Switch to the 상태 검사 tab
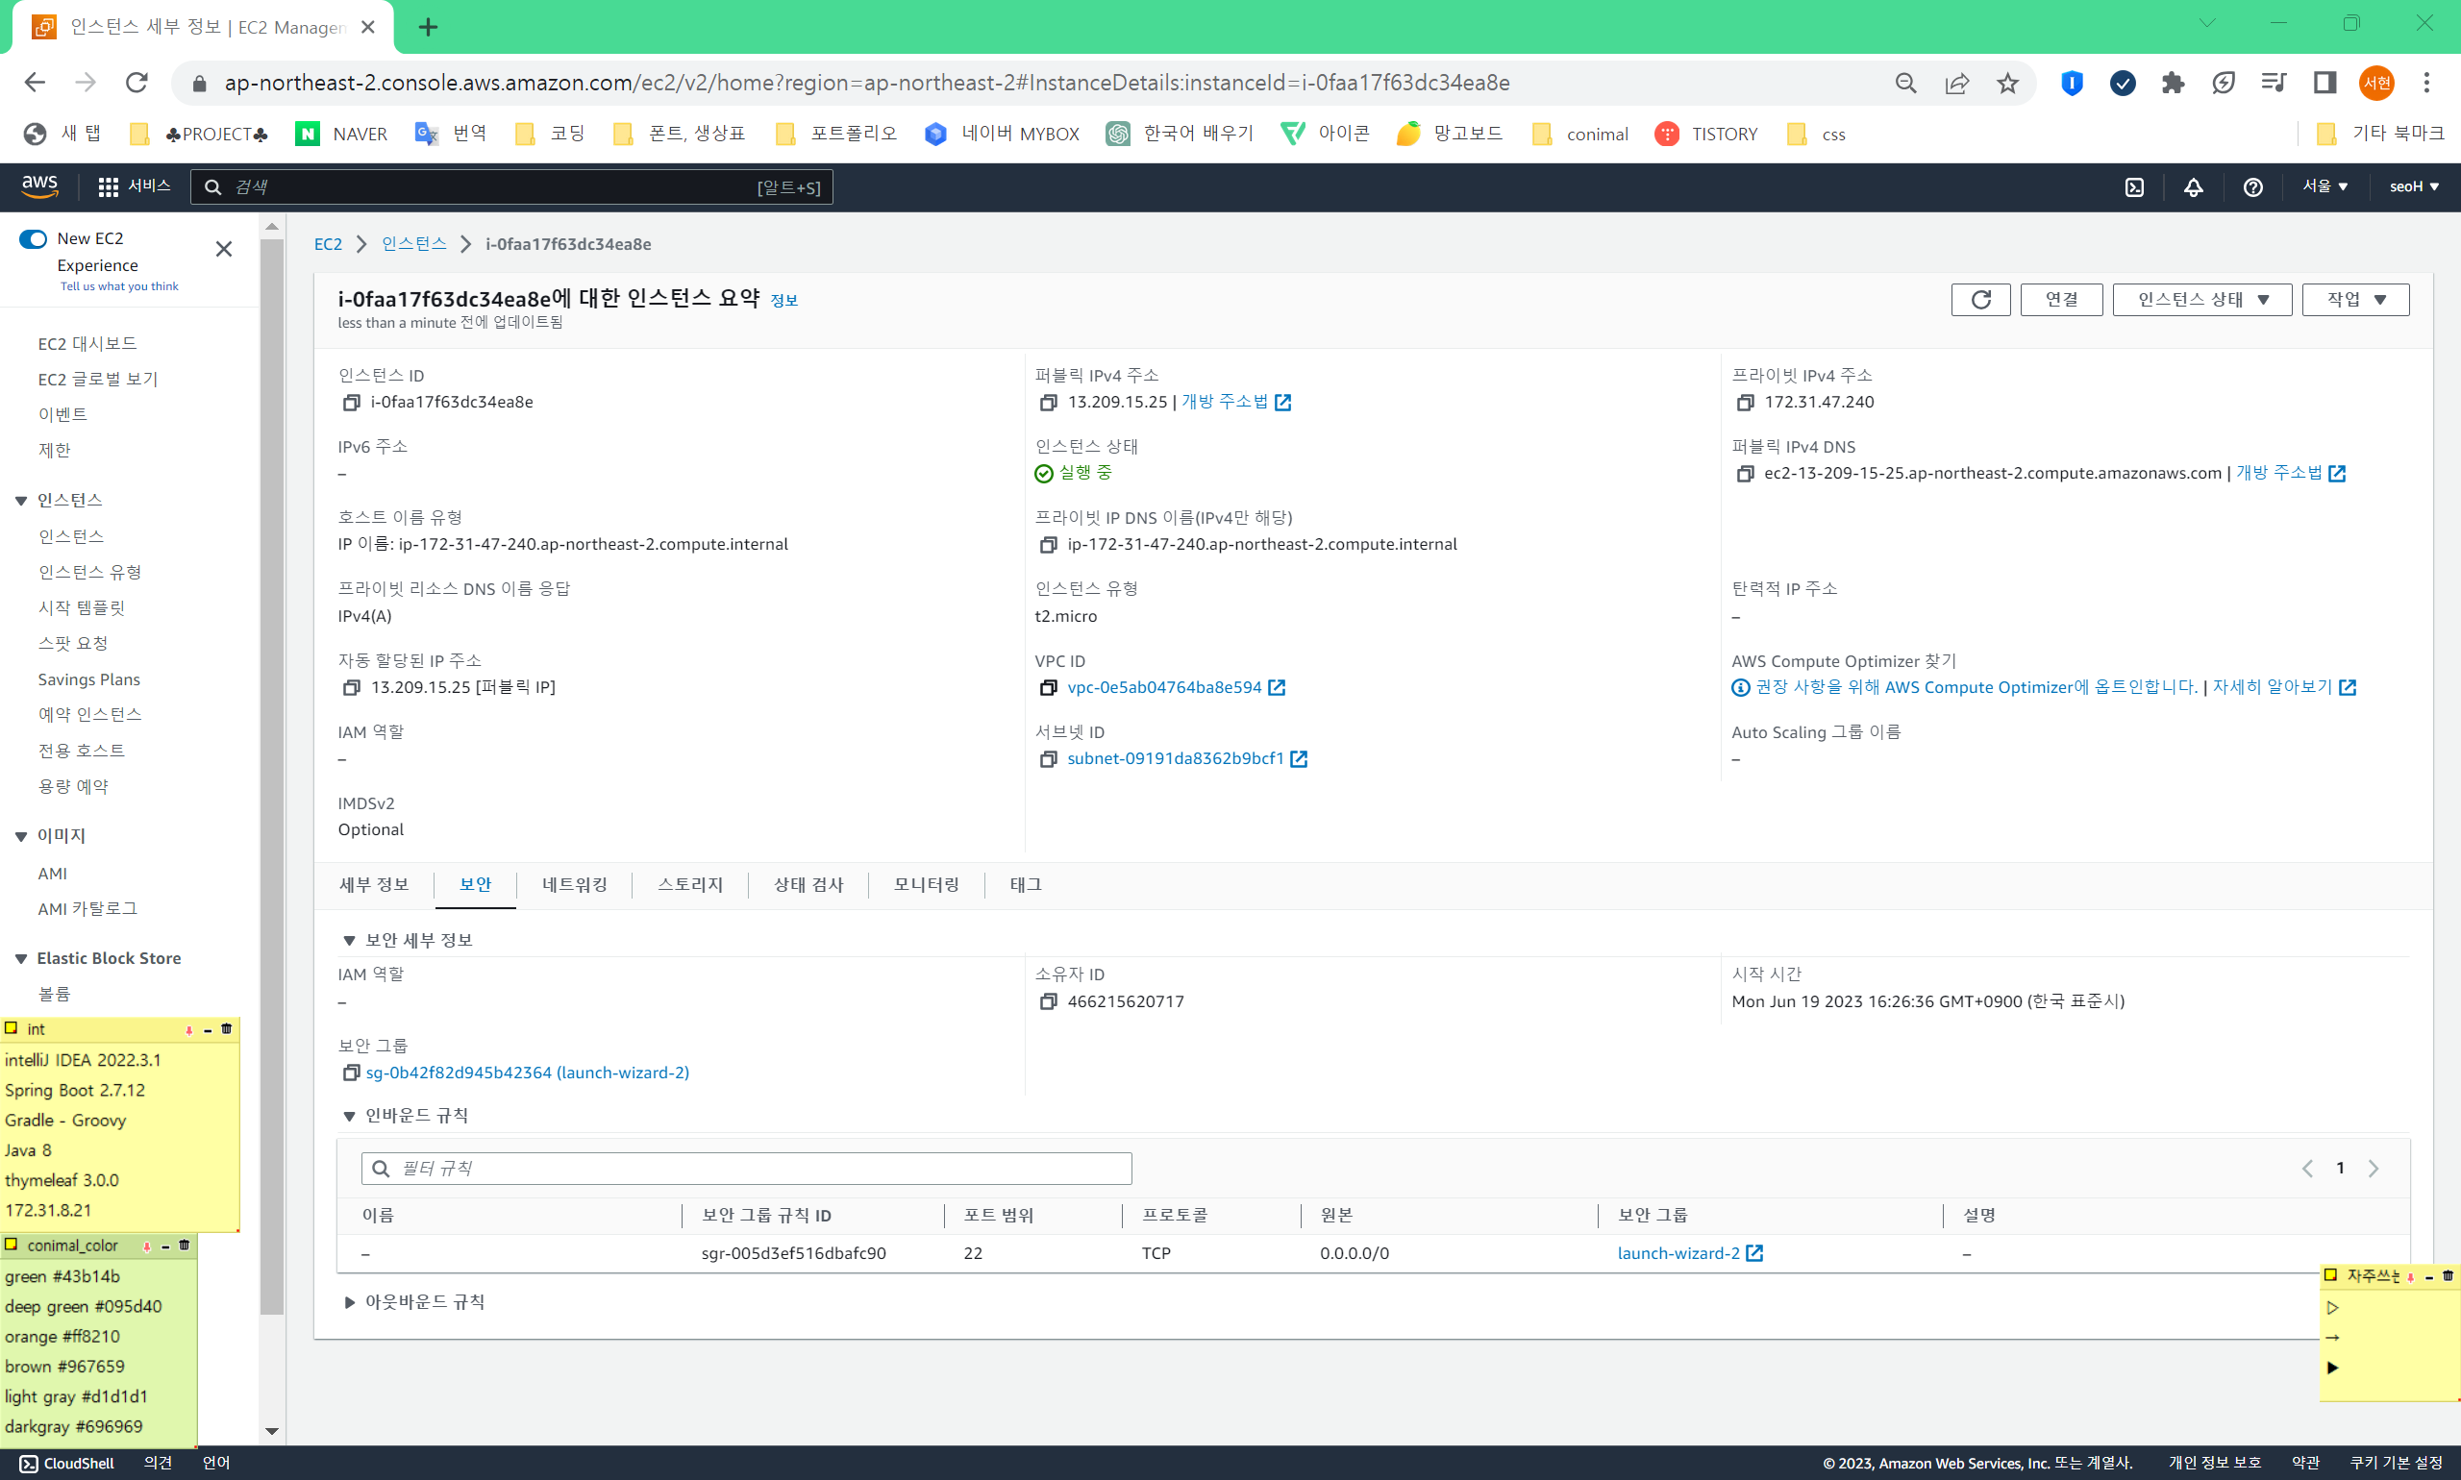 [x=808, y=884]
